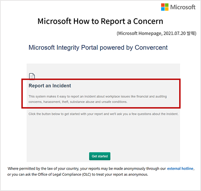Click the empty gray panel area above Get started
This screenshot has height=191, width=201.
tap(103, 133)
